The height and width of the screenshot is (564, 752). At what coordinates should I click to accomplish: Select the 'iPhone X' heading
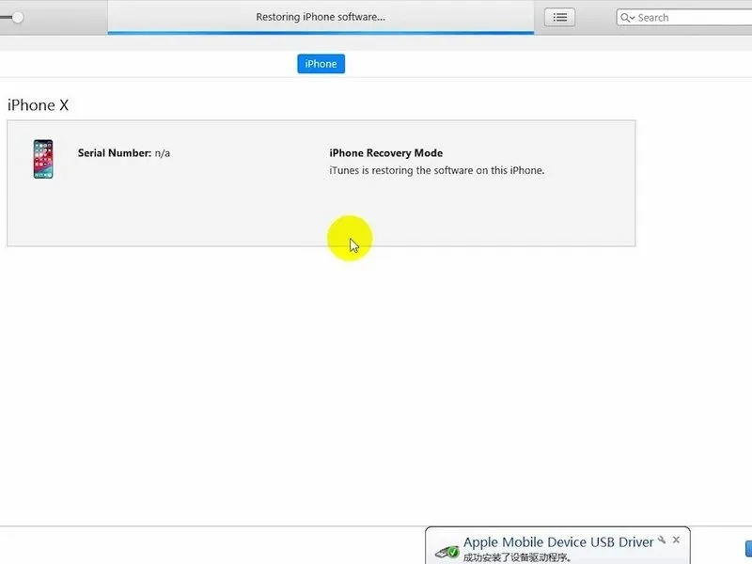[x=38, y=105]
